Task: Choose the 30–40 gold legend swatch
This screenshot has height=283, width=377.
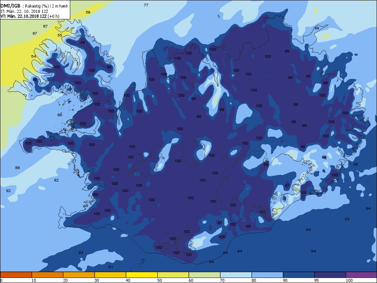Action: pos(110,275)
